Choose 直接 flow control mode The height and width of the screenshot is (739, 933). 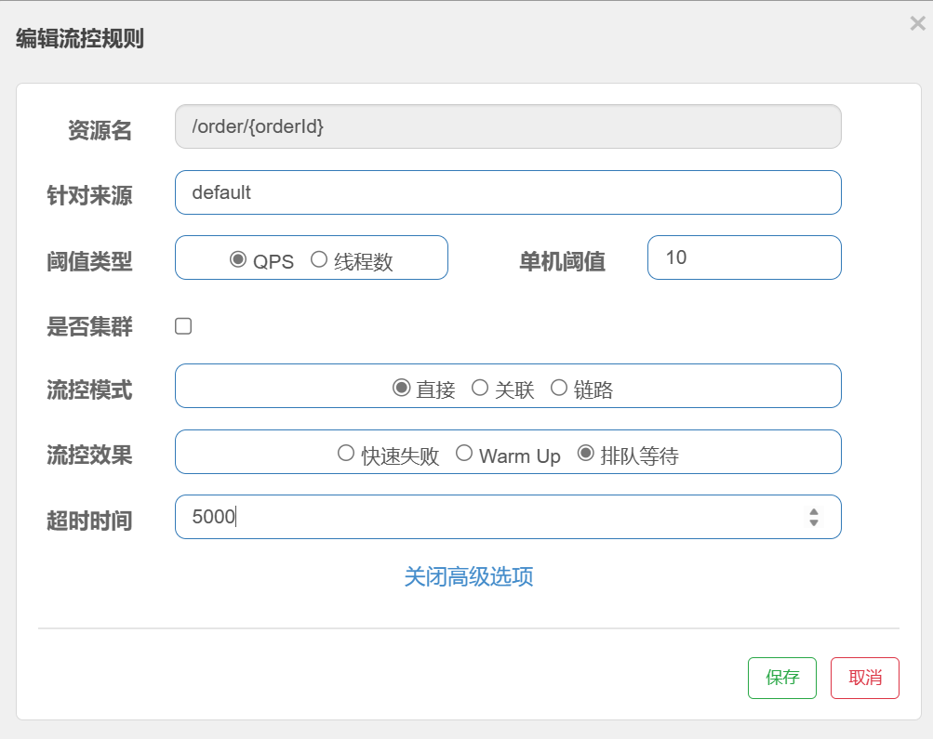[x=402, y=389]
